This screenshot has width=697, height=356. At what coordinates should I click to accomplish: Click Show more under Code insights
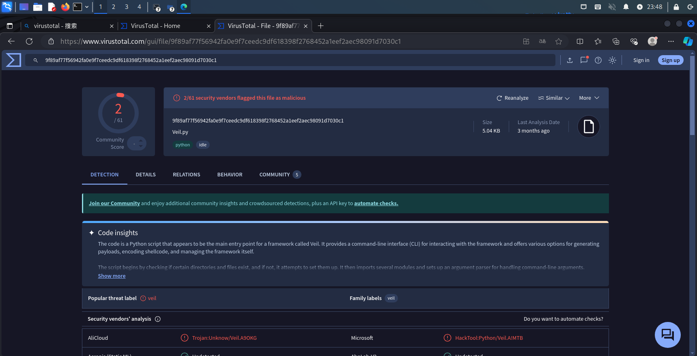pos(112,276)
